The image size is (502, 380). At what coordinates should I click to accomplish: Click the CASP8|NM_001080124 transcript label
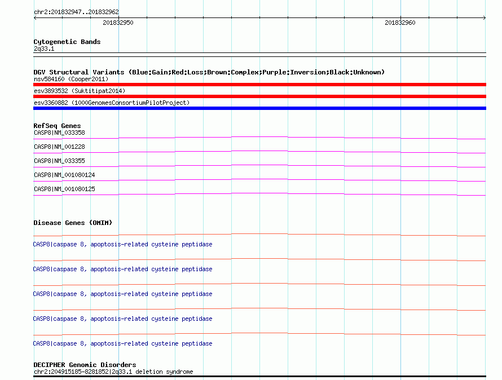coord(64,175)
